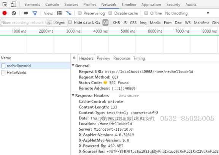This screenshot has width=219, height=155.
Task: Collapse the Response Headers section
Action: 73,95
